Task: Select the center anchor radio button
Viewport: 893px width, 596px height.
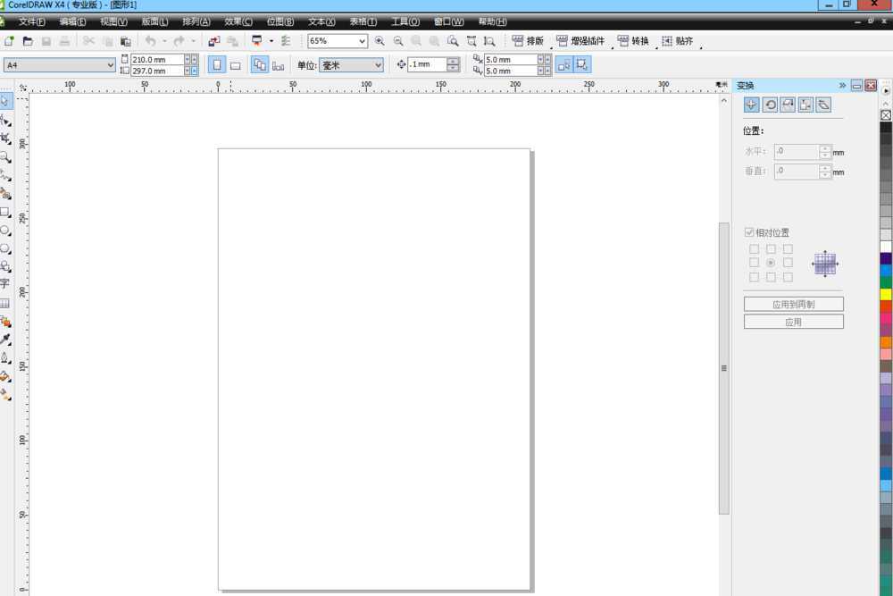Action: [x=771, y=264]
